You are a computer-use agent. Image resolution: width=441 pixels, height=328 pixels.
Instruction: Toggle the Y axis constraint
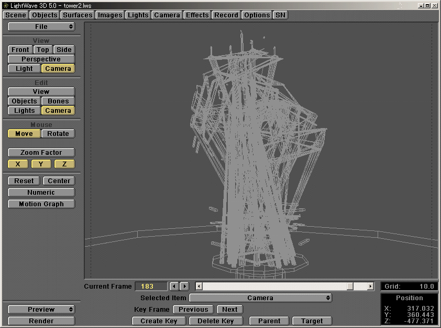41,164
